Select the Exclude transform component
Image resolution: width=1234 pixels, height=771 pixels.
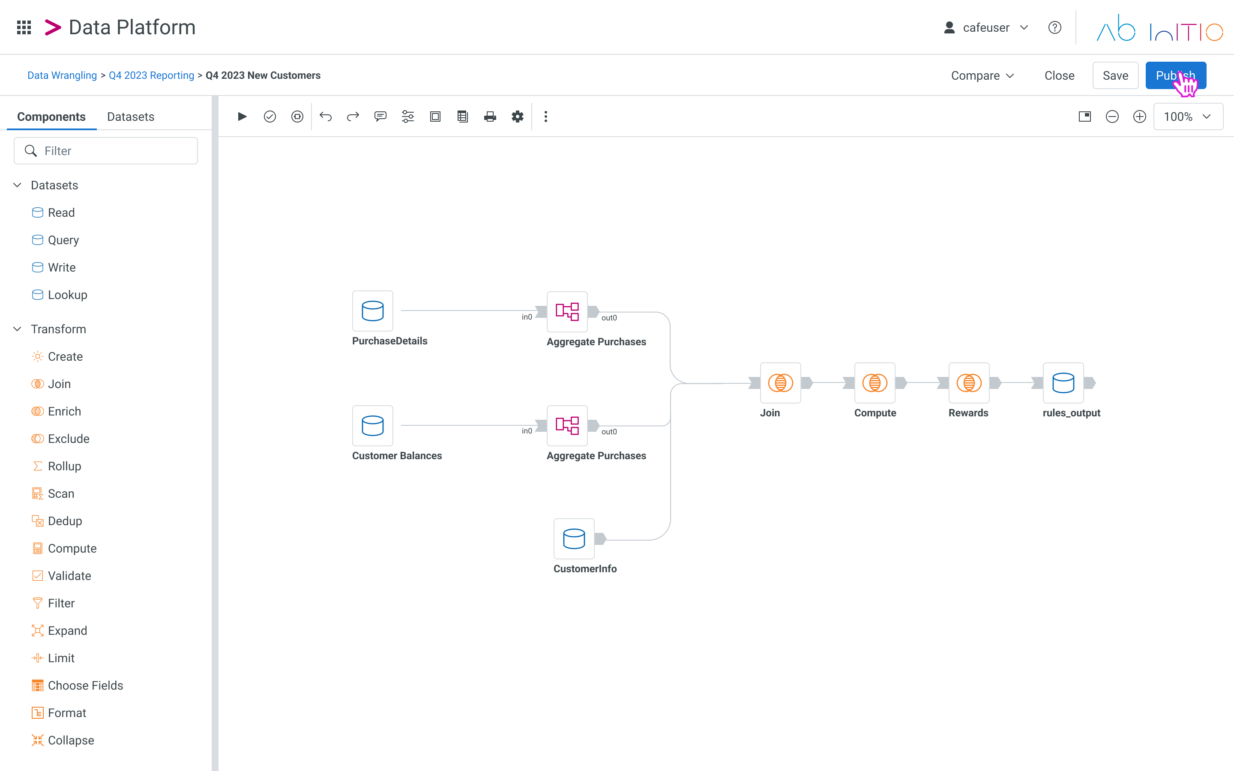coord(60,439)
